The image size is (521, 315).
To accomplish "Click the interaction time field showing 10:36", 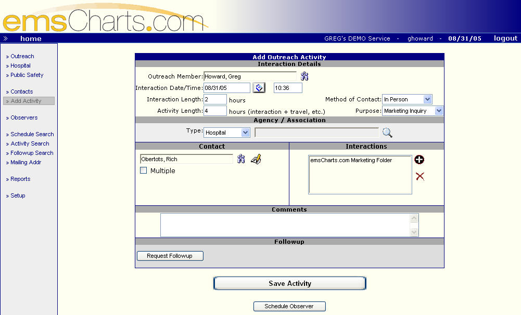I will [x=288, y=88].
